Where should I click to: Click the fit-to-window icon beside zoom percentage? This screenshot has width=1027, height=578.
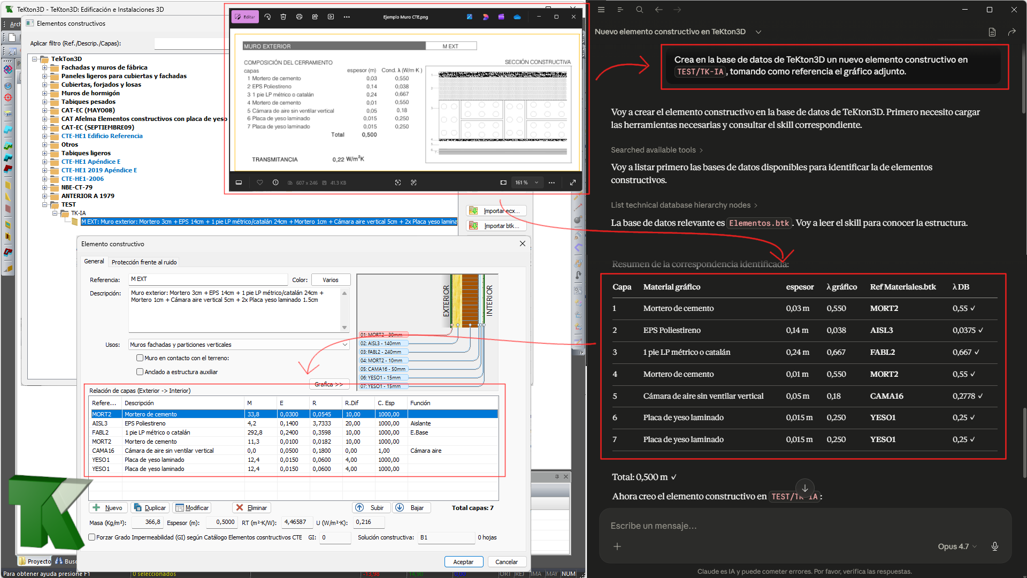503,182
